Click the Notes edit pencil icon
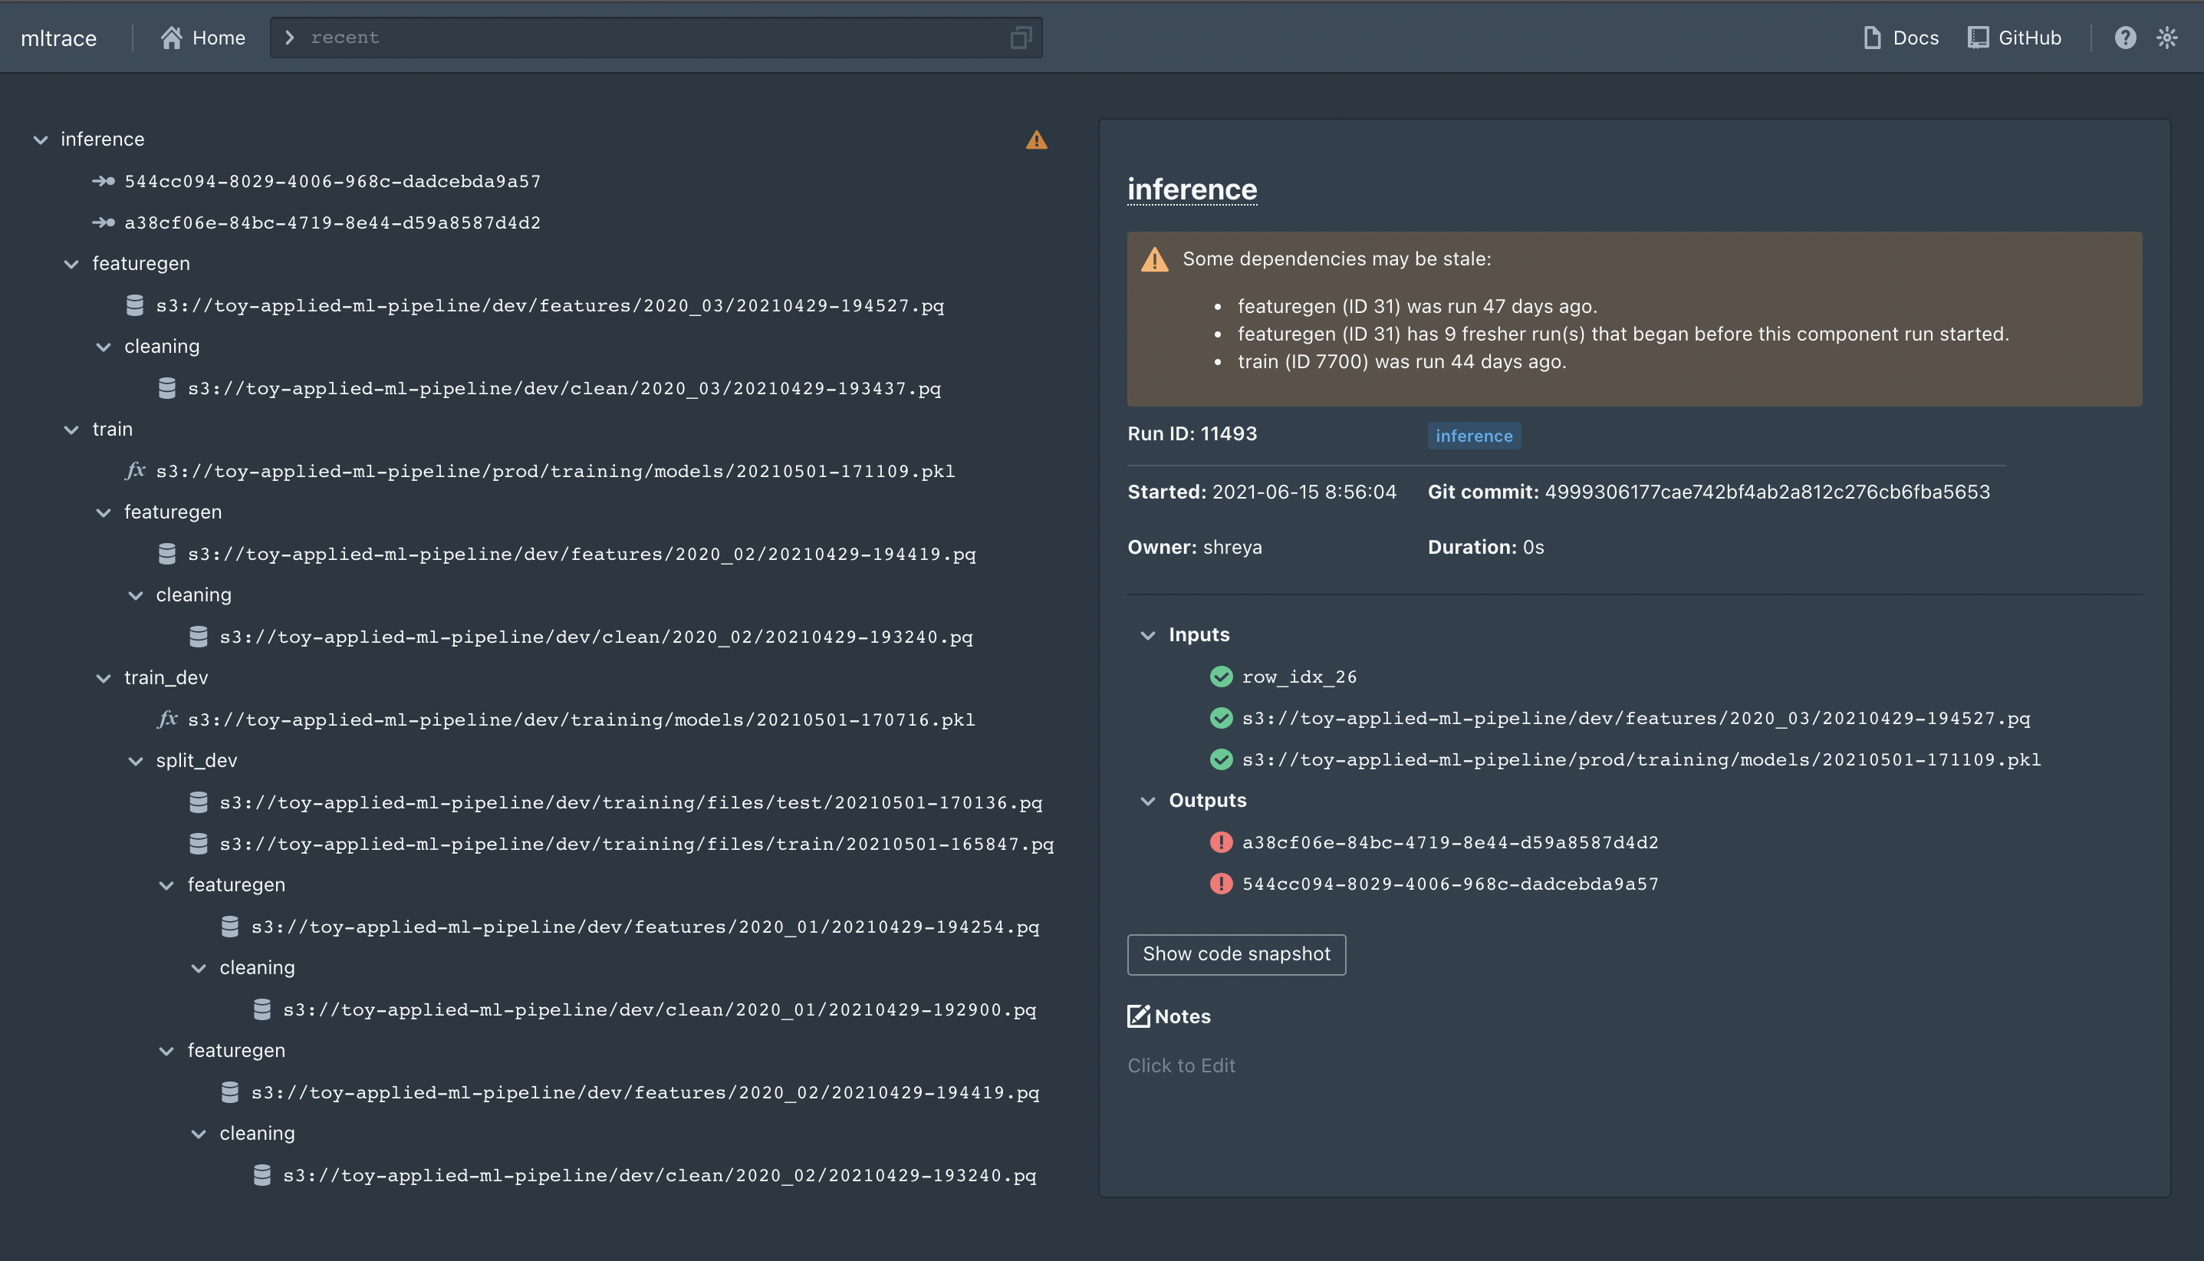 click(x=1138, y=1016)
